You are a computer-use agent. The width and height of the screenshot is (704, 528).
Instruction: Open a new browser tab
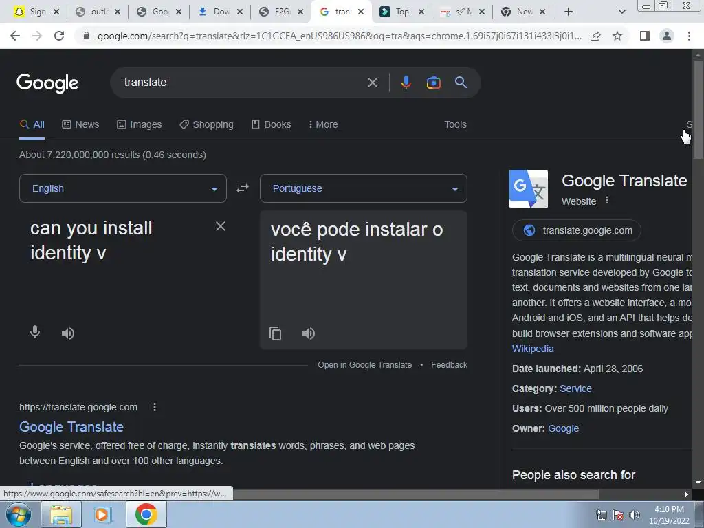click(x=569, y=12)
